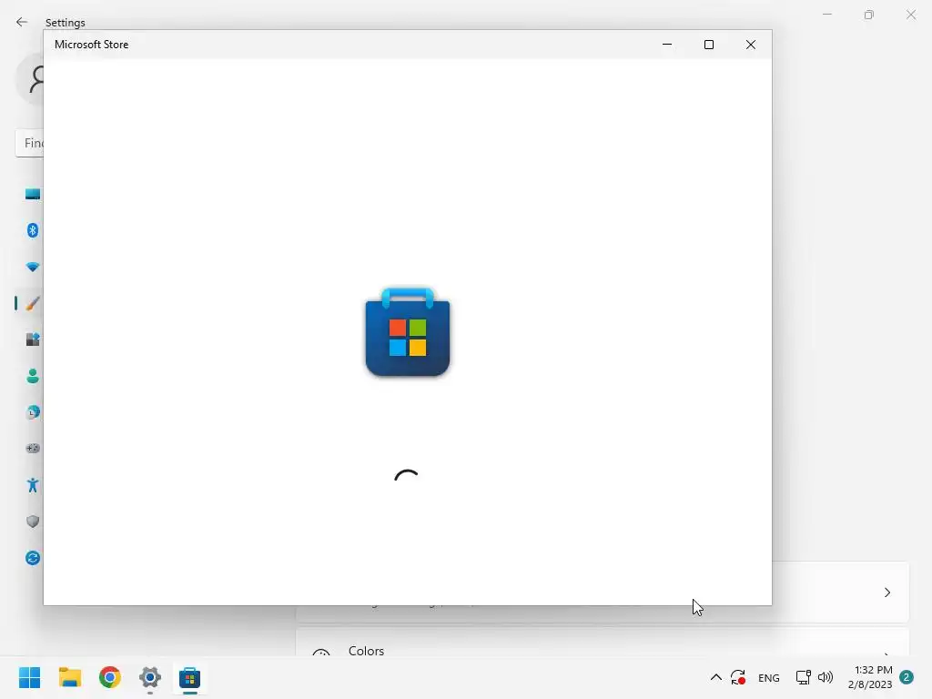Open Time & language clock-globe icon in Settings
Viewport: 932px width, 699px height.
[33, 412]
